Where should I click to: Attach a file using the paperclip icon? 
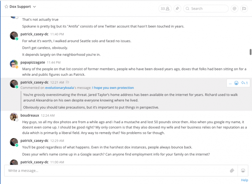232,171
